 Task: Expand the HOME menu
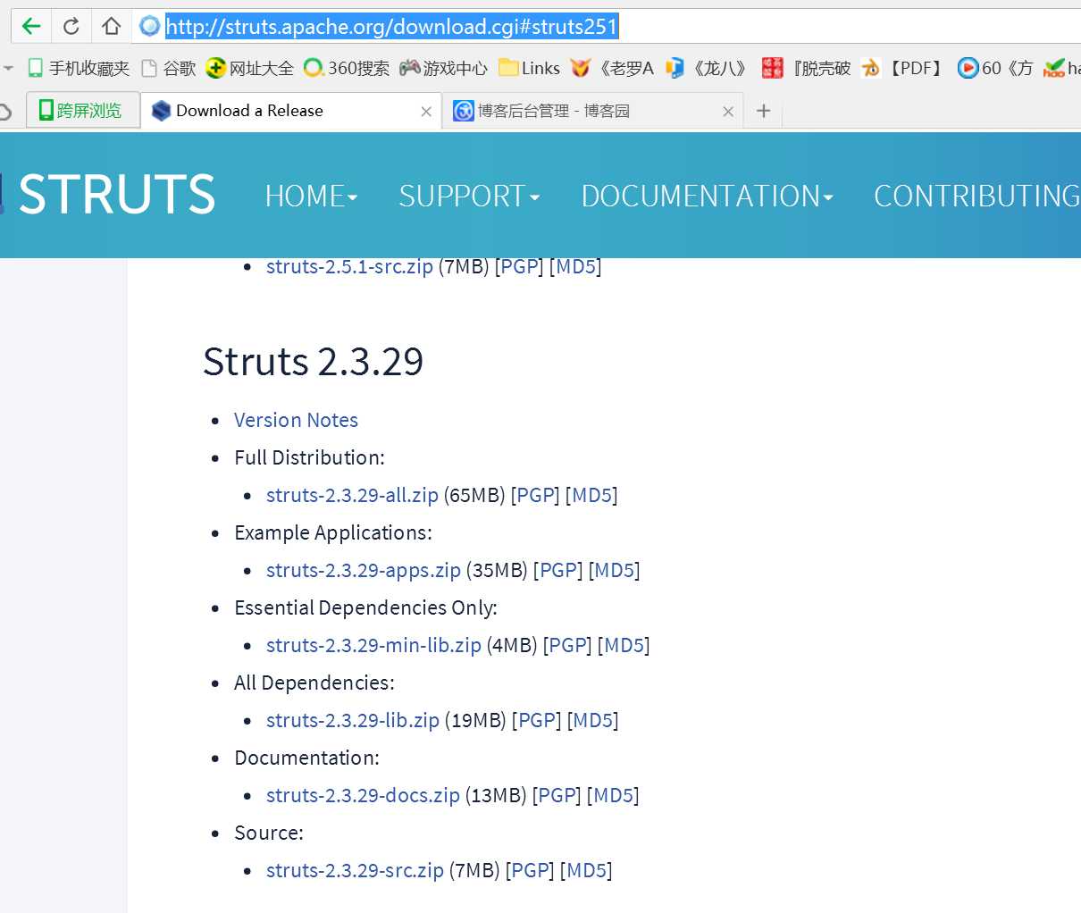pyautogui.click(x=311, y=196)
